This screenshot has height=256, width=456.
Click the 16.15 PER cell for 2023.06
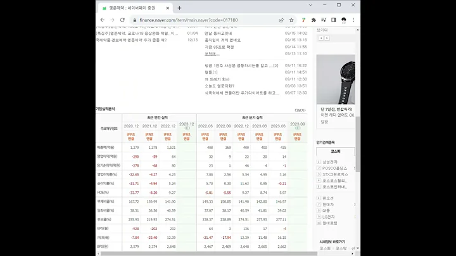[282, 238]
